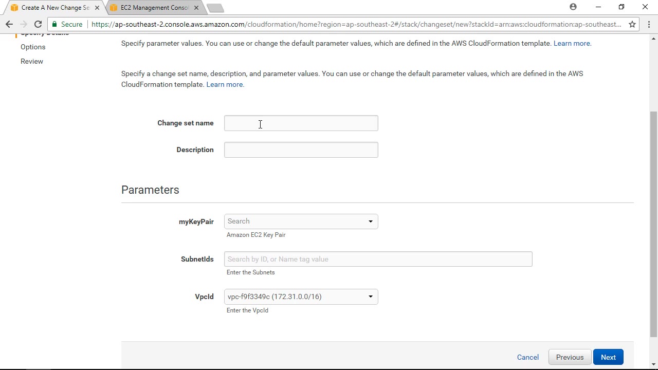Go to the Options step in sidebar
658x370 pixels.
click(x=33, y=47)
